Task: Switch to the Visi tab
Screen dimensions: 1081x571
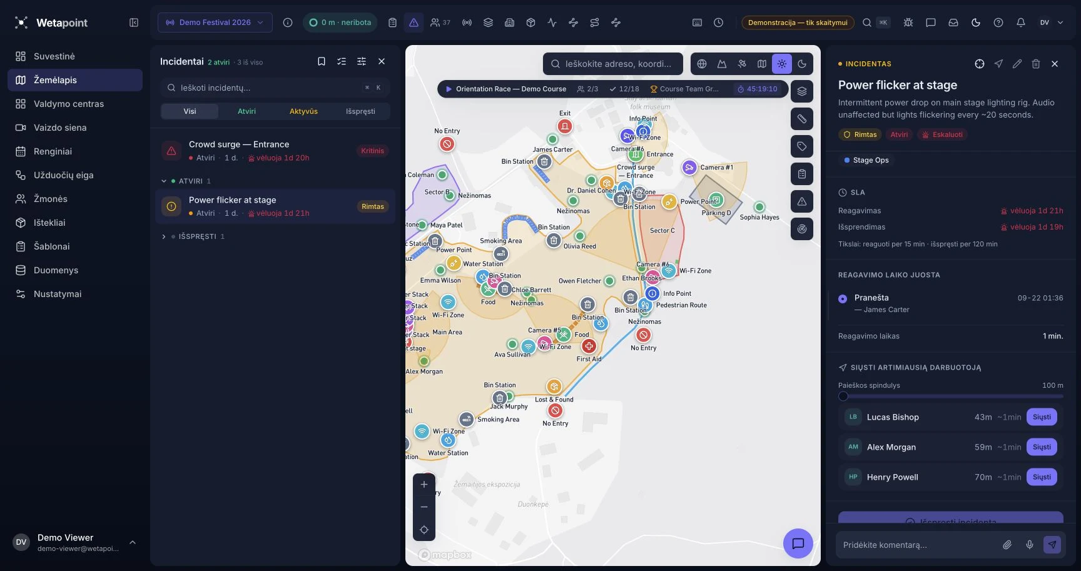Action: click(190, 111)
